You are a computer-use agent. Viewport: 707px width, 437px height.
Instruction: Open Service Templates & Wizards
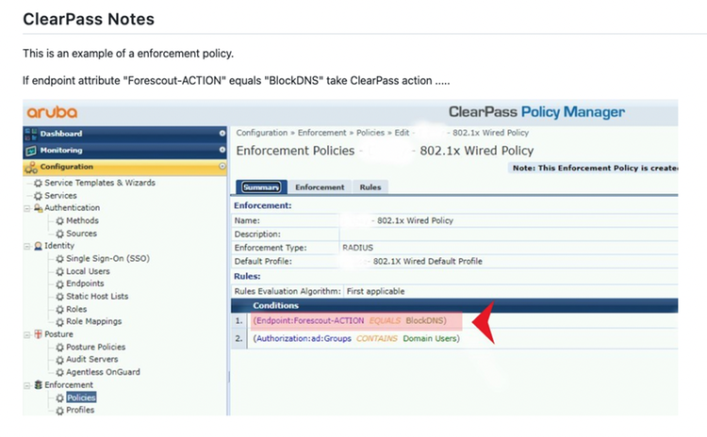[99, 183]
